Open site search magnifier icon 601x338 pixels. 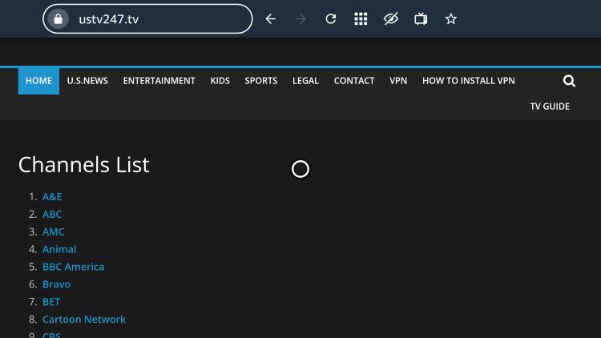pyautogui.click(x=569, y=81)
